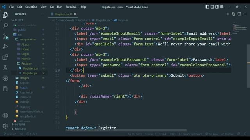
Task: Open editor More Actions ellipsis
Action: pyautogui.click(x=245, y=14)
